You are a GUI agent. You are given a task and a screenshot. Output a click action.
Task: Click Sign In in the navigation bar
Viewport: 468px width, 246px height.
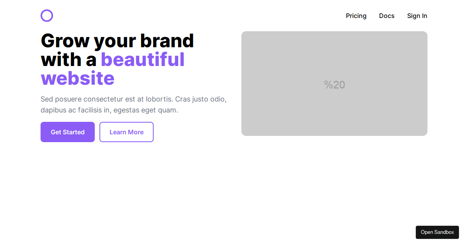coord(417,16)
